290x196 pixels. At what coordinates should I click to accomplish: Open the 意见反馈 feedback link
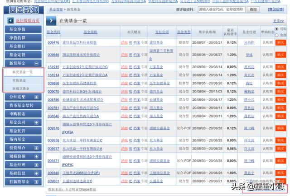276,9
